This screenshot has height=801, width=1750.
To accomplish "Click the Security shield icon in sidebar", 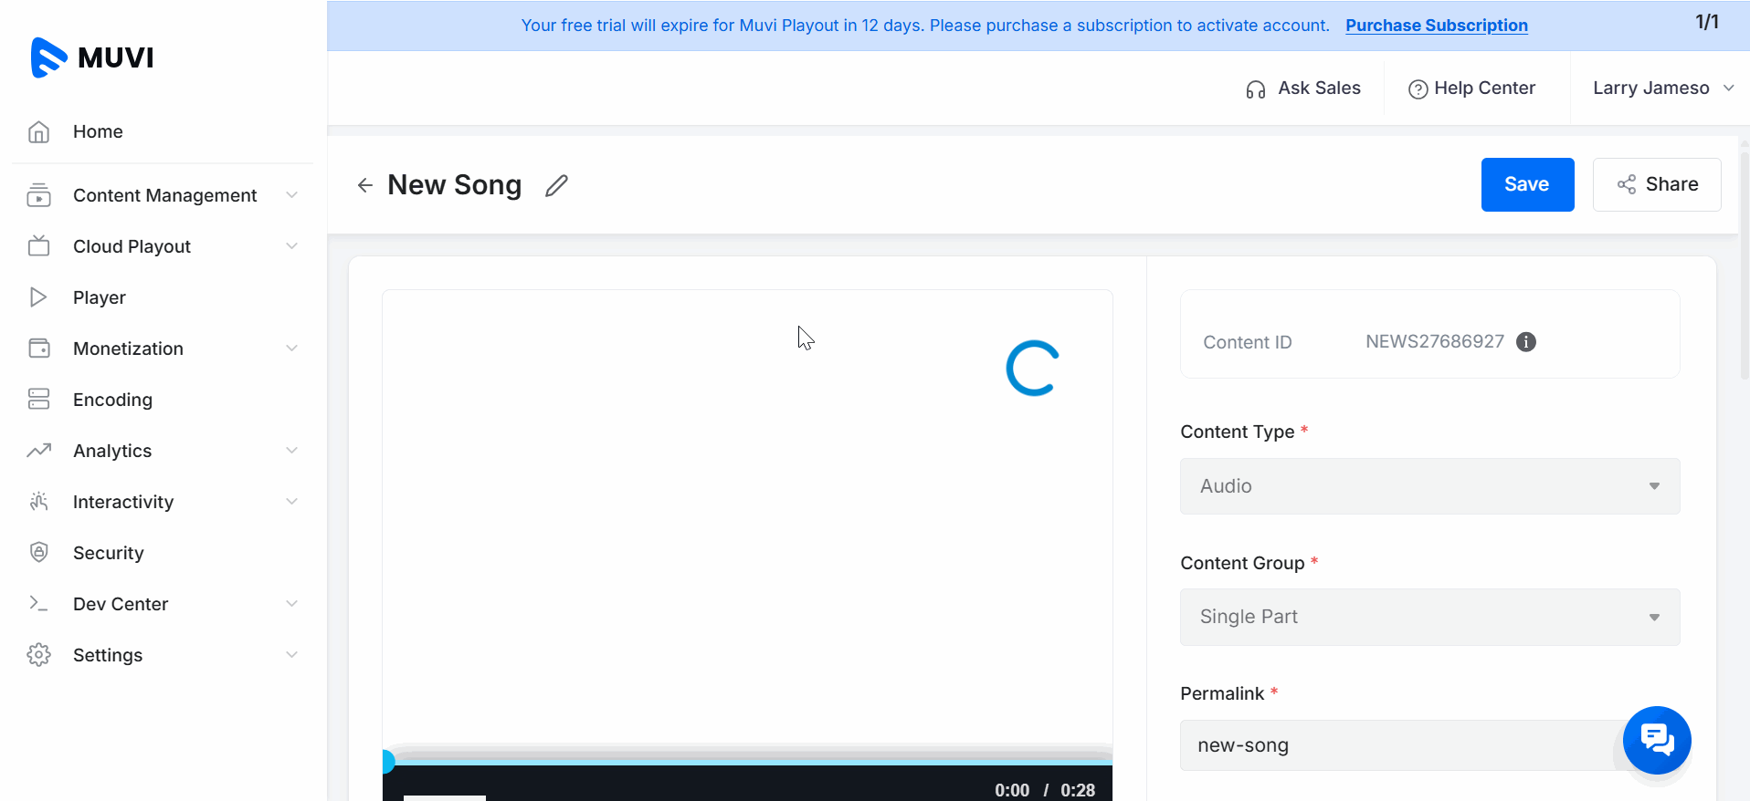I will (38, 553).
